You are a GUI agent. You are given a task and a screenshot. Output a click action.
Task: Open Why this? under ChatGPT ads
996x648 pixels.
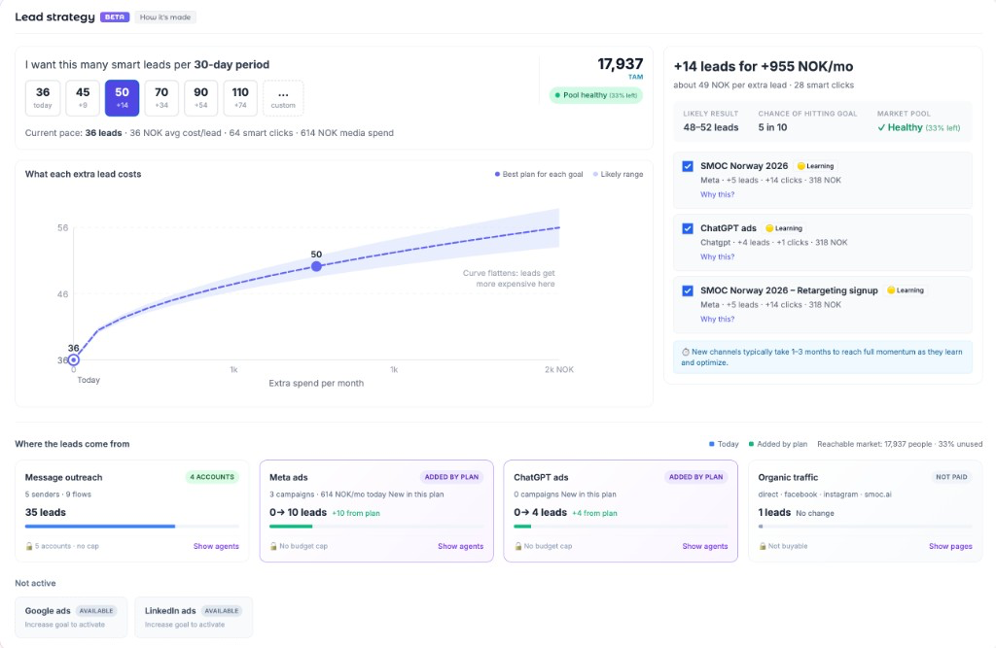click(x=717, y=257)
